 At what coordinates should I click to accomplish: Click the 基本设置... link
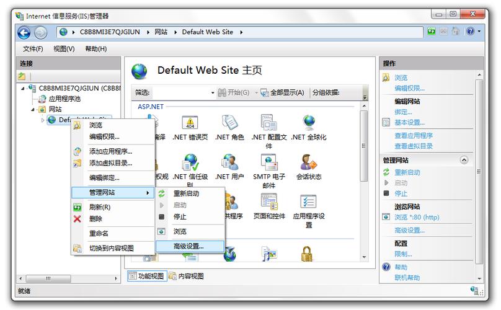point(409,122)
